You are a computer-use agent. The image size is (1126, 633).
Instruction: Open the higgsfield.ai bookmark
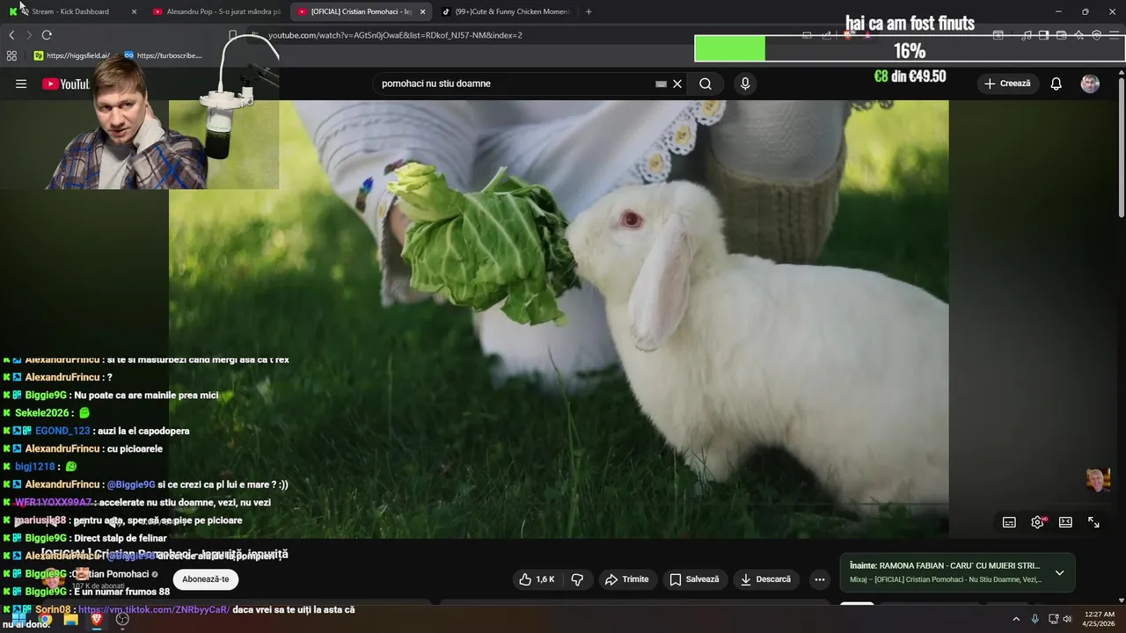click(x=72, y=55)
